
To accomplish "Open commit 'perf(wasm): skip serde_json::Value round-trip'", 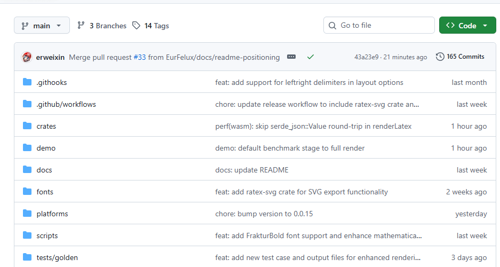I will tap(313, 127).
